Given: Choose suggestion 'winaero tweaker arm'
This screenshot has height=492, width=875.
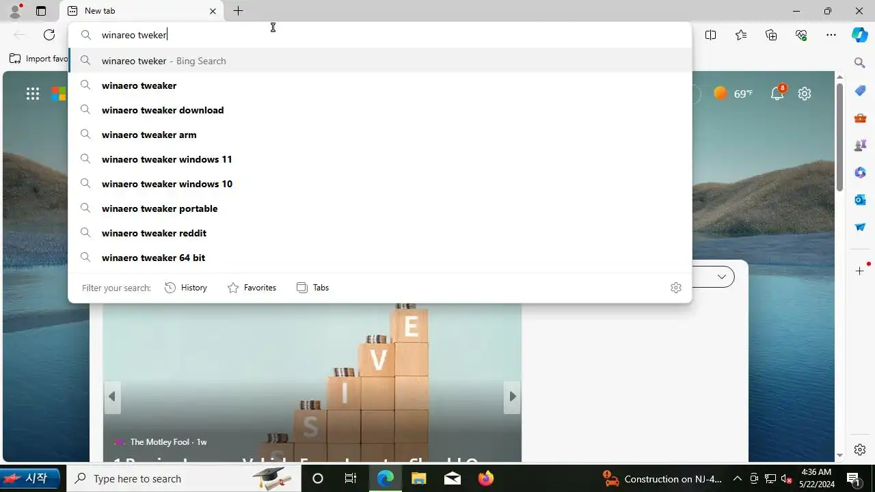Looking at the screenshot, I should point(380,135).
